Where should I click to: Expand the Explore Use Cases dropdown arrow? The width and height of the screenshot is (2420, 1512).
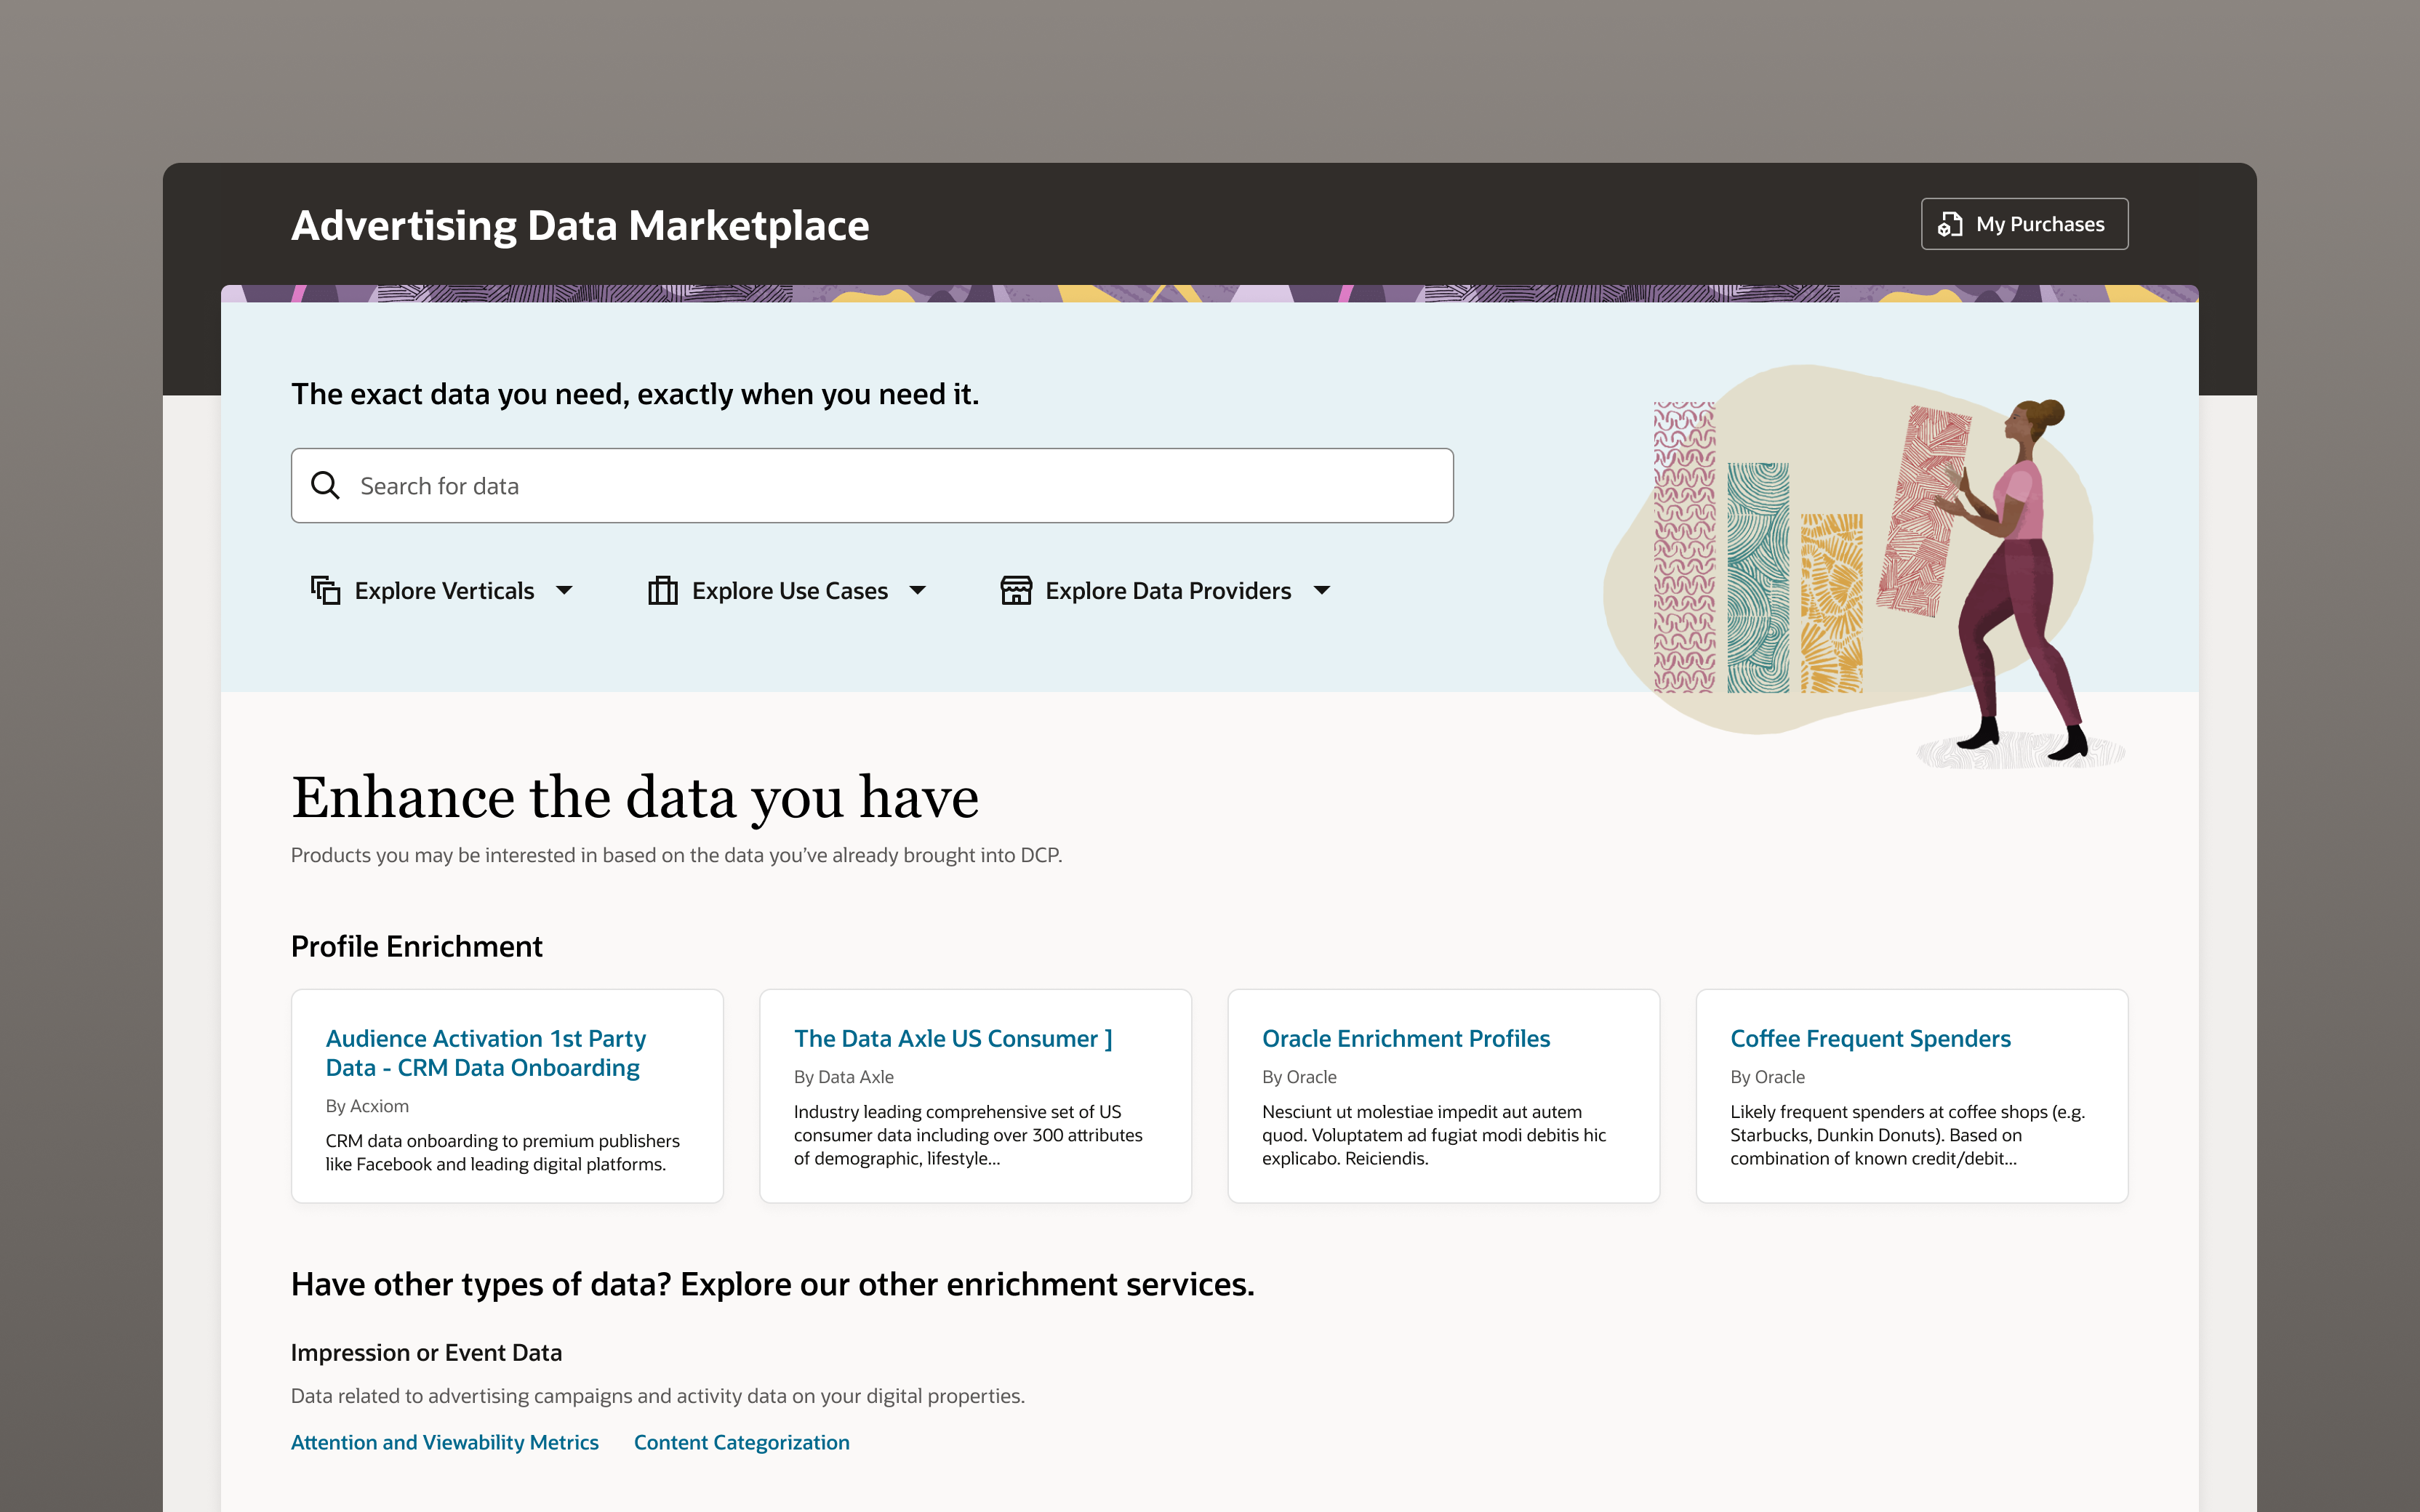click(918, 590)
